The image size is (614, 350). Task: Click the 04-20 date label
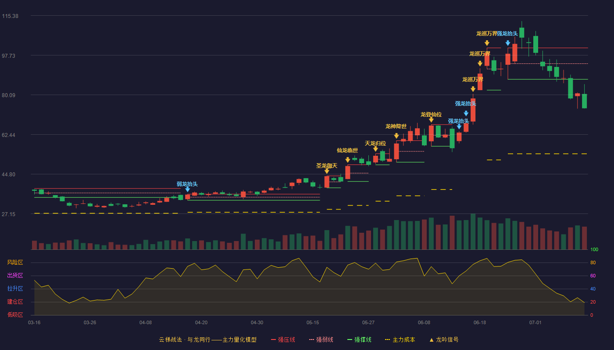tap(201, 322)
